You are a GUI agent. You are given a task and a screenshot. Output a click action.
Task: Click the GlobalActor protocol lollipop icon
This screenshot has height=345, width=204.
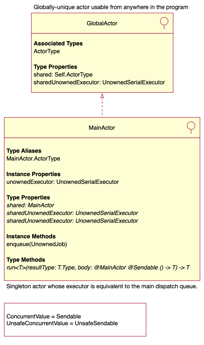click(164, 23)
